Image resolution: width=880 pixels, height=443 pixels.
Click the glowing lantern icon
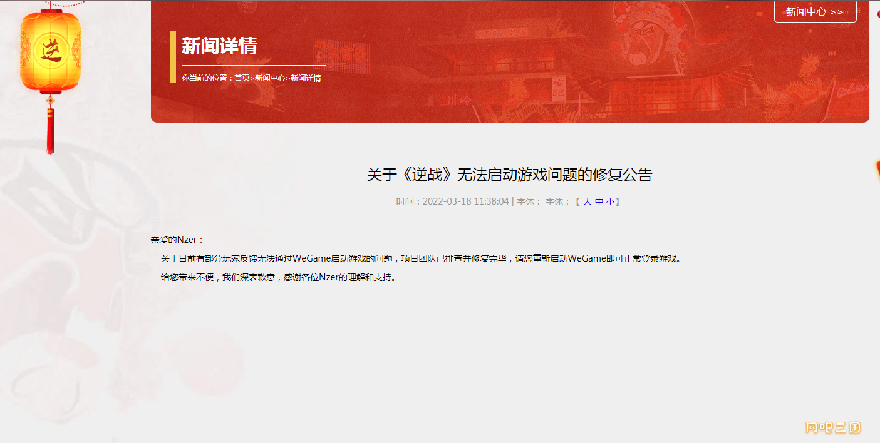click(50, 53)
